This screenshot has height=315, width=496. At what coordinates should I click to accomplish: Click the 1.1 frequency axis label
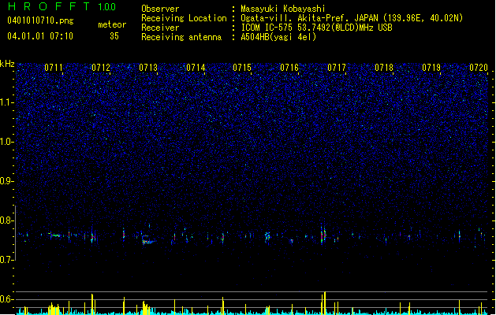(x=7, y=102)
